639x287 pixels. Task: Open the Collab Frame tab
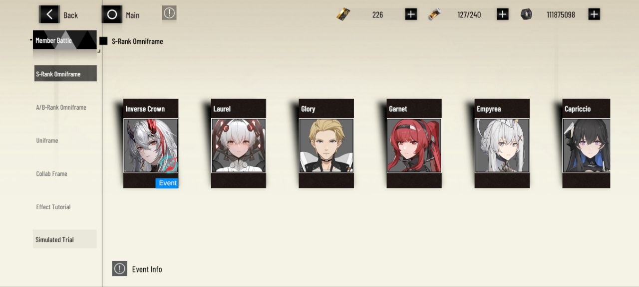click(51, 174)
